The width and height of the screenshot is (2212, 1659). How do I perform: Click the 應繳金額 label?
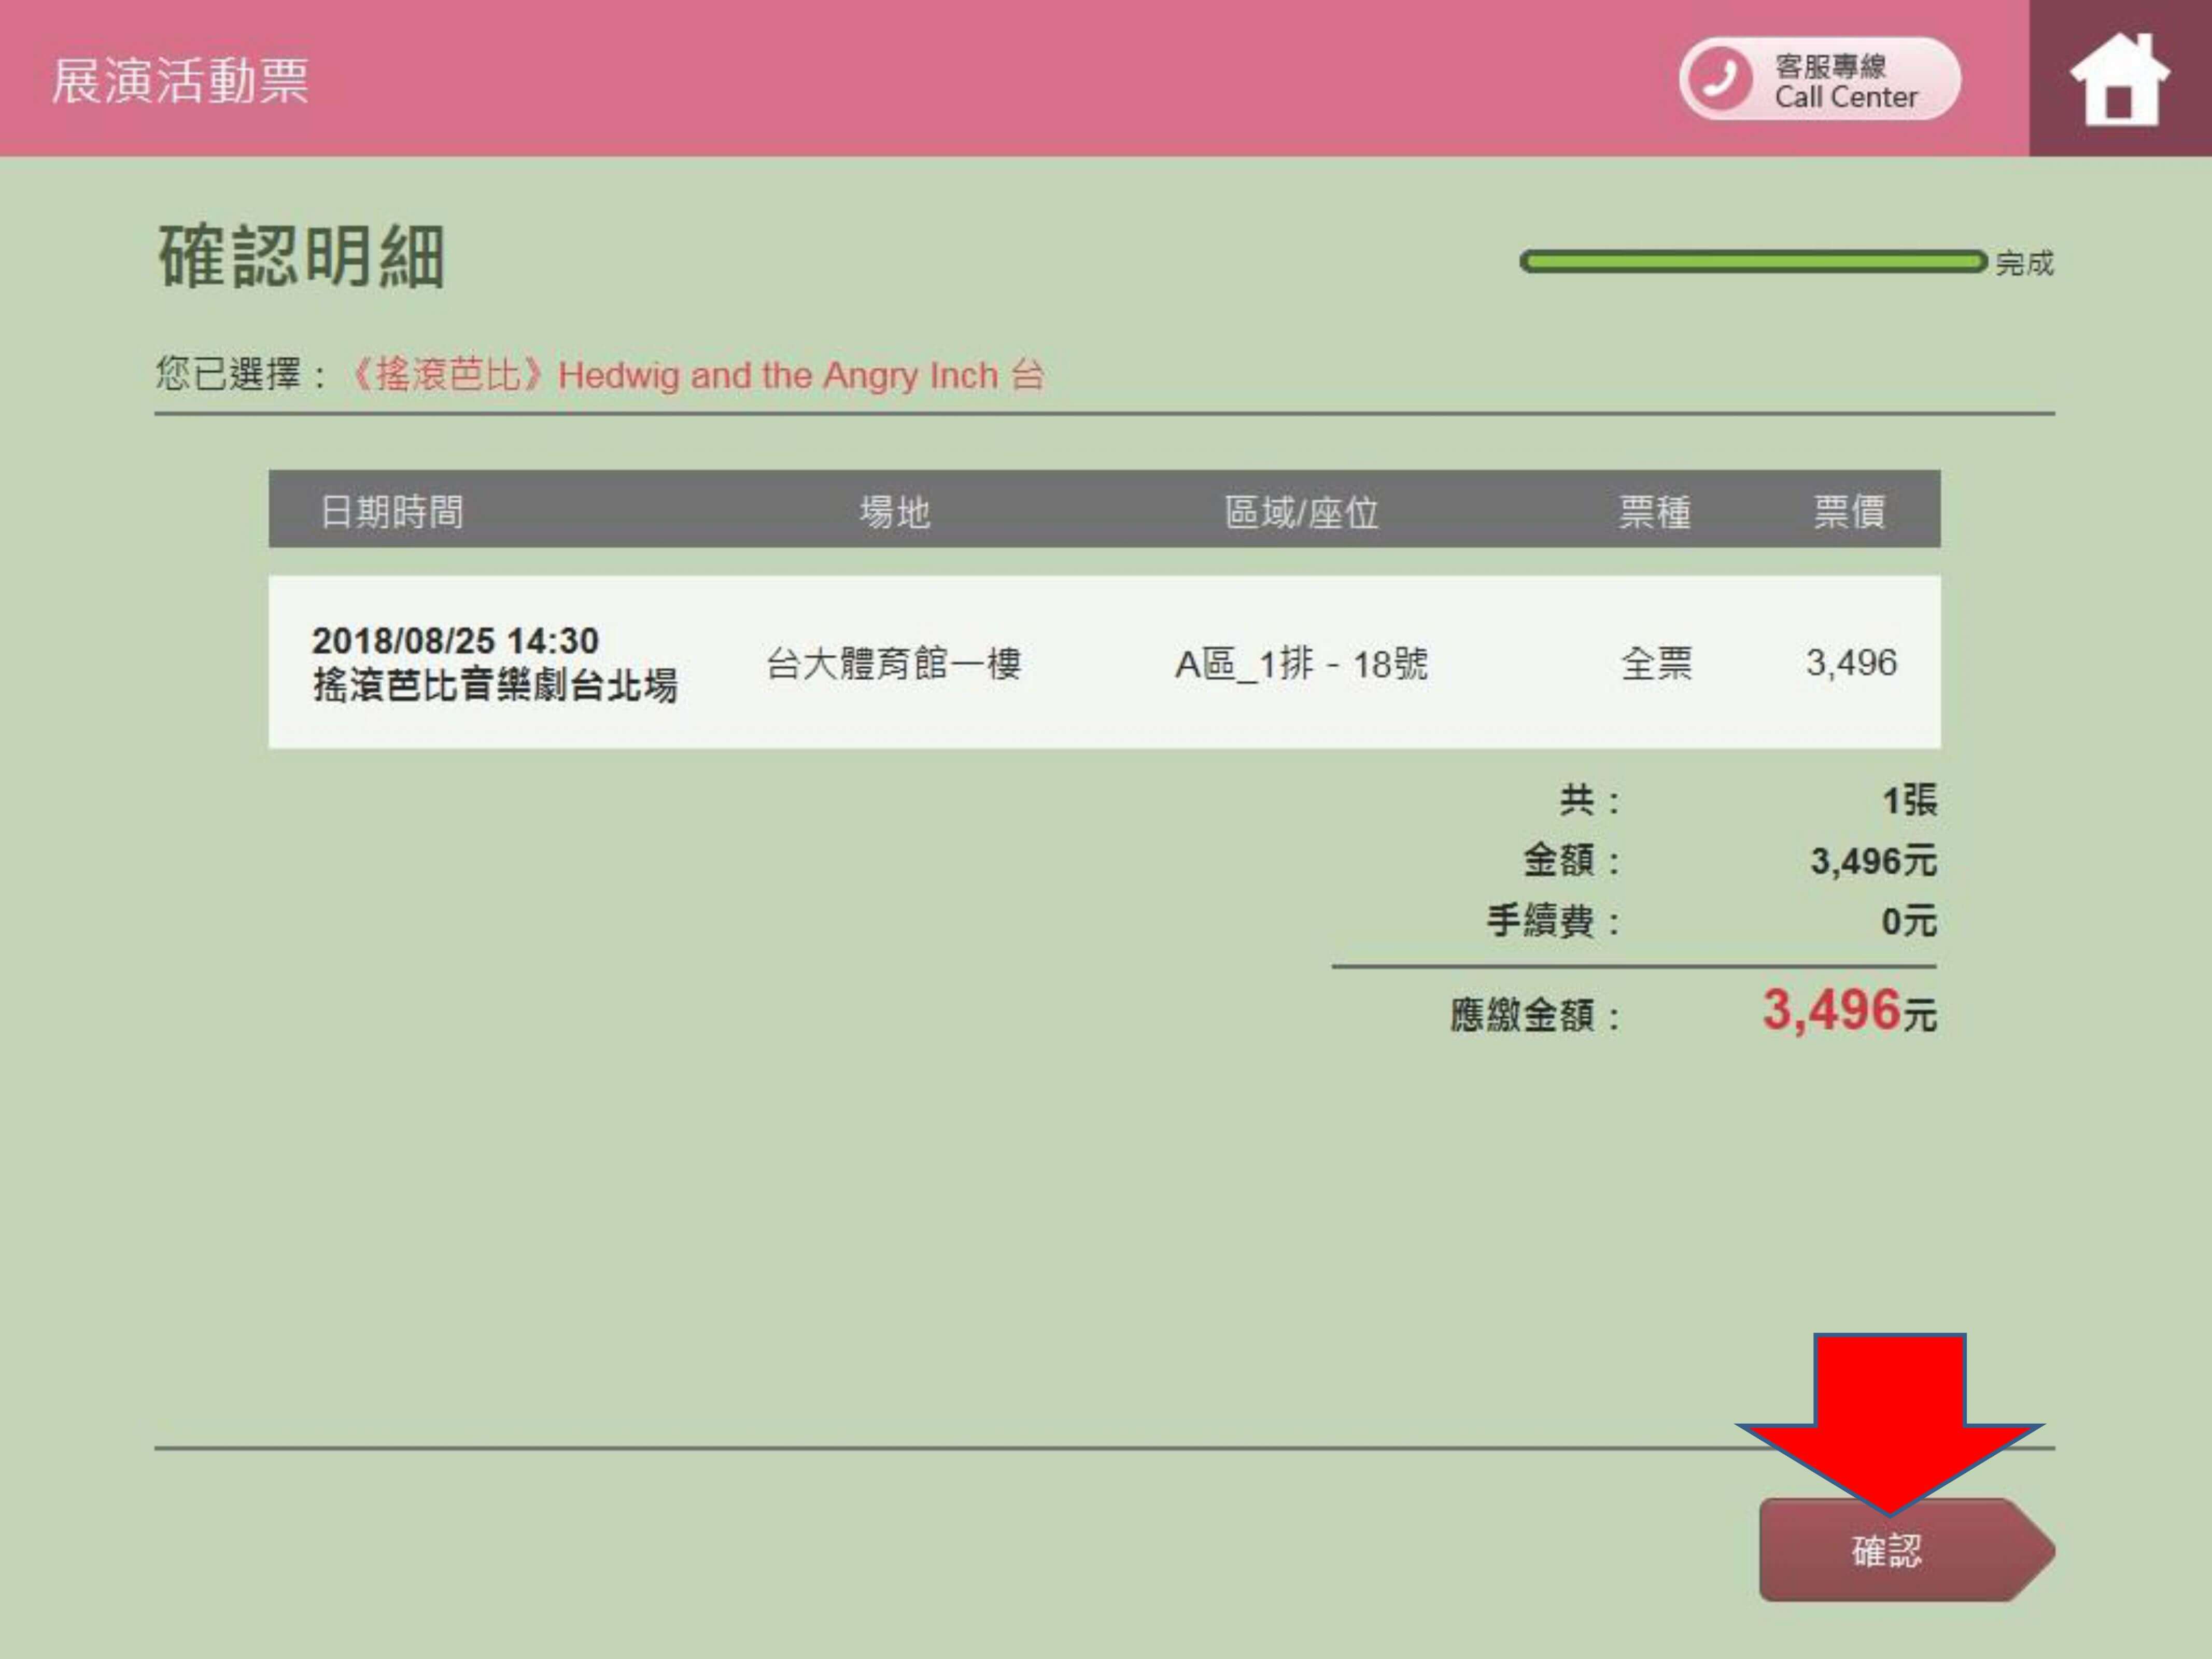[1535, 1015]
